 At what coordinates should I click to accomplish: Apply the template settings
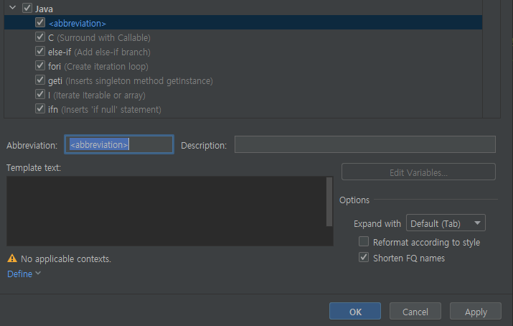point(476,311)
